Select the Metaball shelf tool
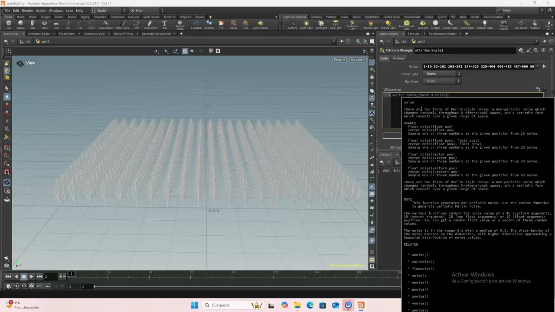The width and height of the screenshot is (555, 312). click(209, 25)
